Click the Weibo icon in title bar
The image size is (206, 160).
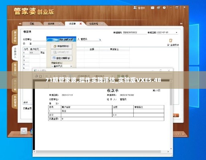point(159,8)
